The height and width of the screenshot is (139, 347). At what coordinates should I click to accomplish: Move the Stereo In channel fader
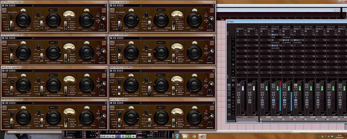pos(243,89)
